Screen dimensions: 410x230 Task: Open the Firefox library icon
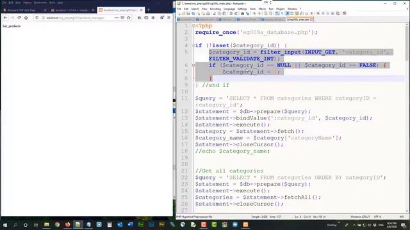[140, 18]
